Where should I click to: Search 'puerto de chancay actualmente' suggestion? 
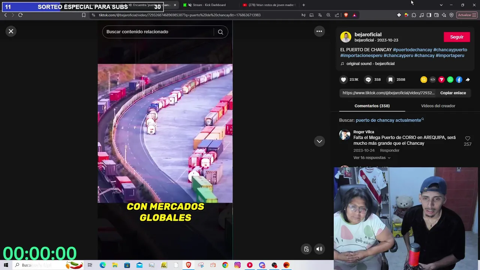pyautogui.click(x=390, y=120)
